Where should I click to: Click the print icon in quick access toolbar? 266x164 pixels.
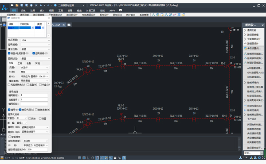coord(31,5)
